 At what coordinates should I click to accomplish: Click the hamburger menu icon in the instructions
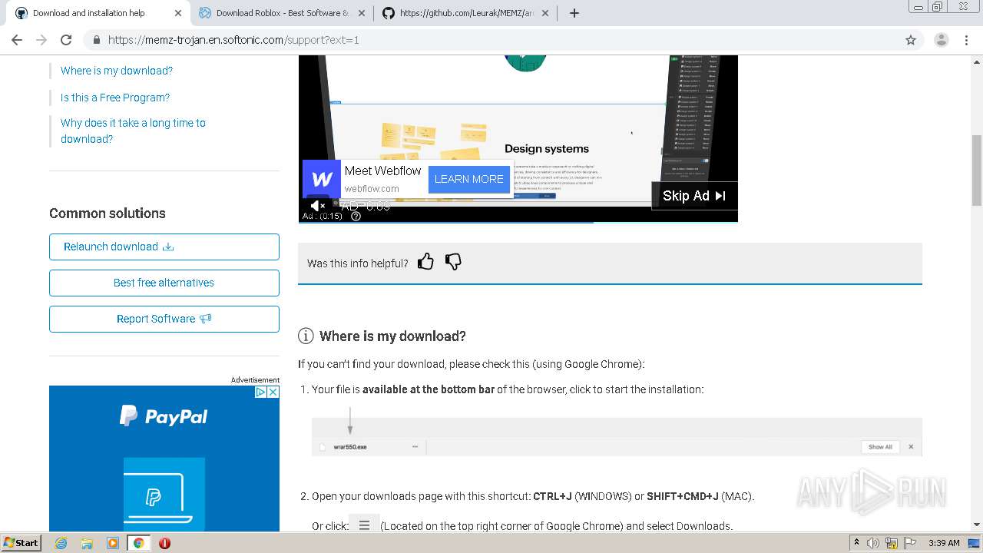click(364, 525)
